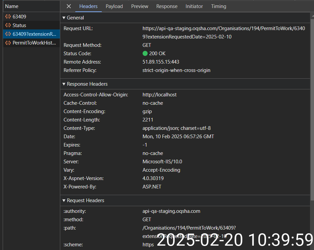
Task: Collapse the General section
Action: click(x=64, y=18)
